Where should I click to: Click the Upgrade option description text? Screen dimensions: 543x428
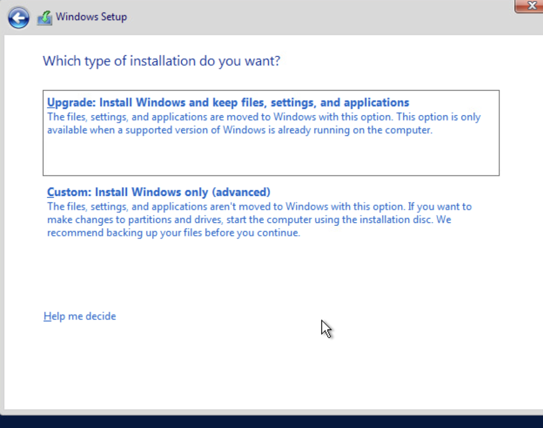click(x=264, y=118)
